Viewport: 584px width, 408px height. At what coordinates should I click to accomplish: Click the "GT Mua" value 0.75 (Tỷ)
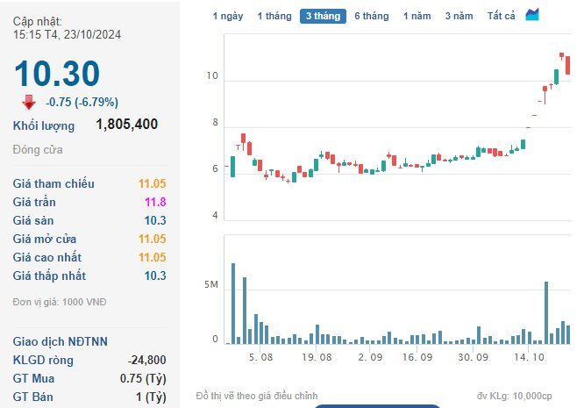[x=143, y=378]
